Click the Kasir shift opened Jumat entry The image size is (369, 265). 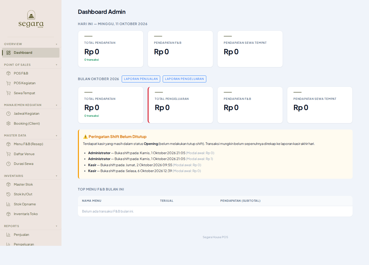[145, 165]
